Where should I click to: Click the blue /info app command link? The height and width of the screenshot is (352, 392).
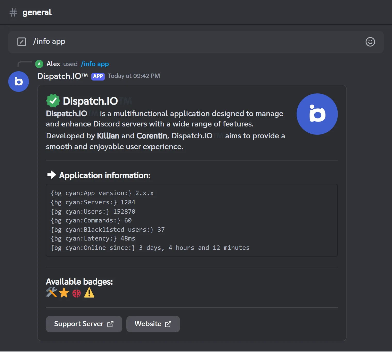pos(95,64)
